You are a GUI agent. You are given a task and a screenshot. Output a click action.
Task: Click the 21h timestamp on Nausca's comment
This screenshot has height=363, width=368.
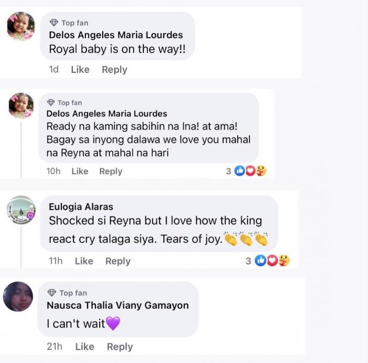[x=55, y=347]
